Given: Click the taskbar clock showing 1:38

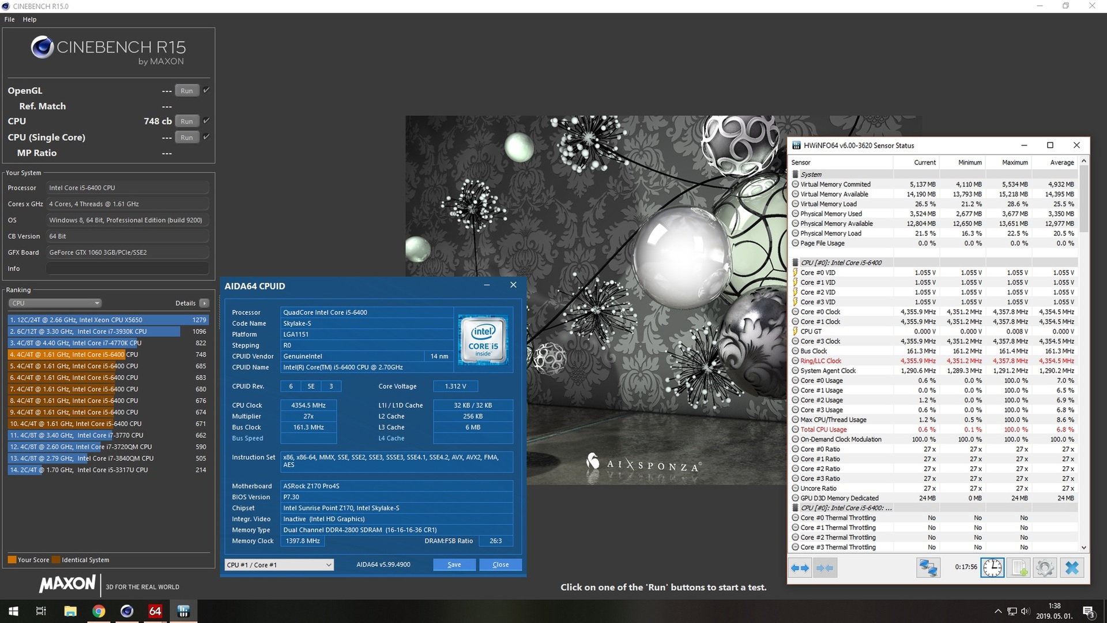Looking at the screenshot, I should click(x=1055, y=611).
